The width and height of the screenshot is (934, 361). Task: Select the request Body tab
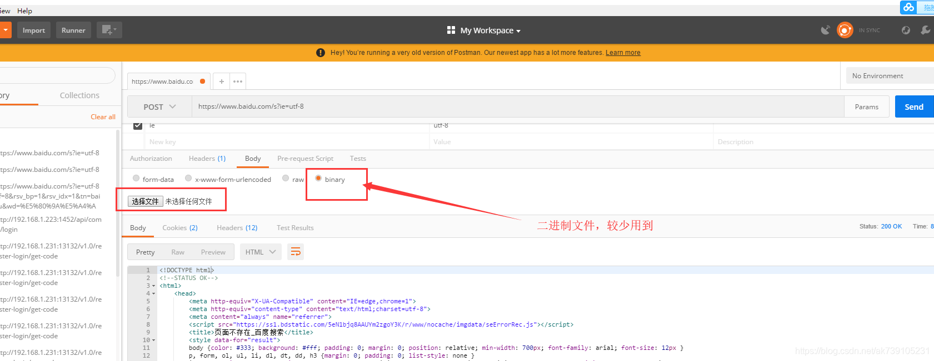pos(253,159)
